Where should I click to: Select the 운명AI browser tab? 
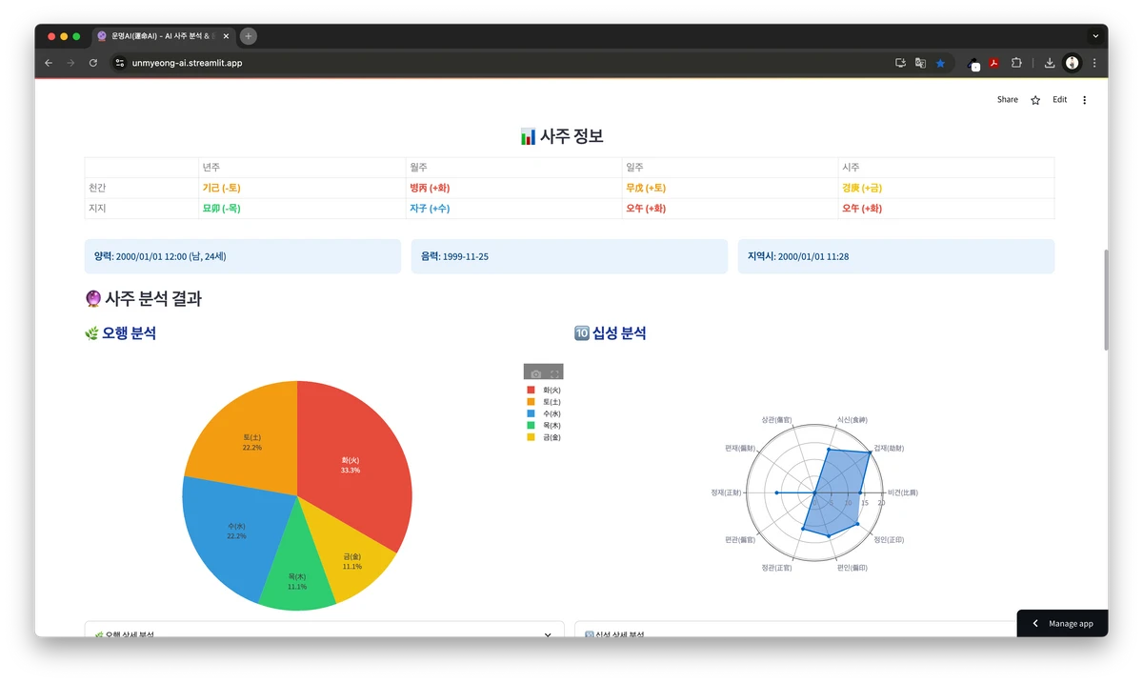pyautogui.click(x=162, y=36)
